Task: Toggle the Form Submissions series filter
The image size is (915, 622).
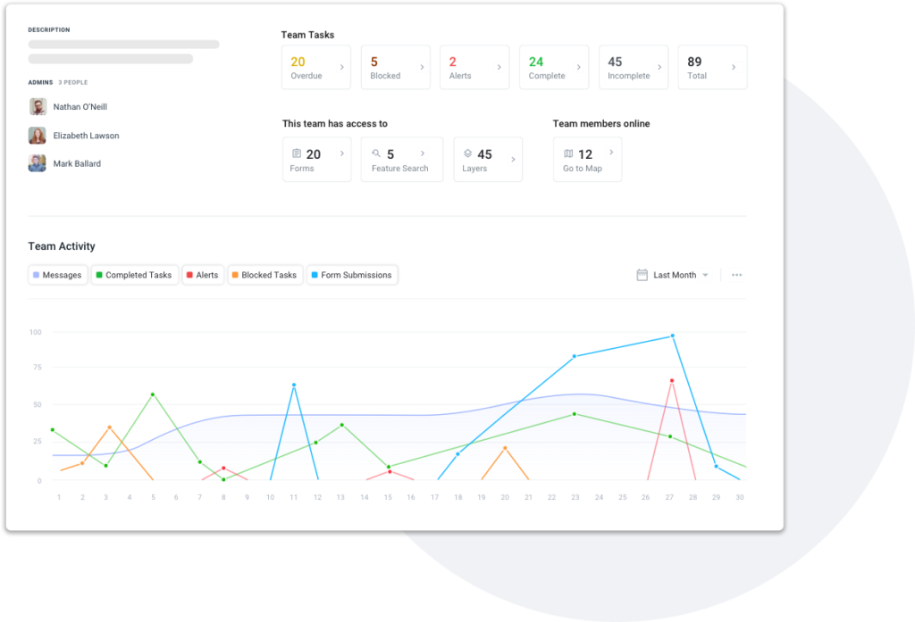Action: click(x=352, y=275)
